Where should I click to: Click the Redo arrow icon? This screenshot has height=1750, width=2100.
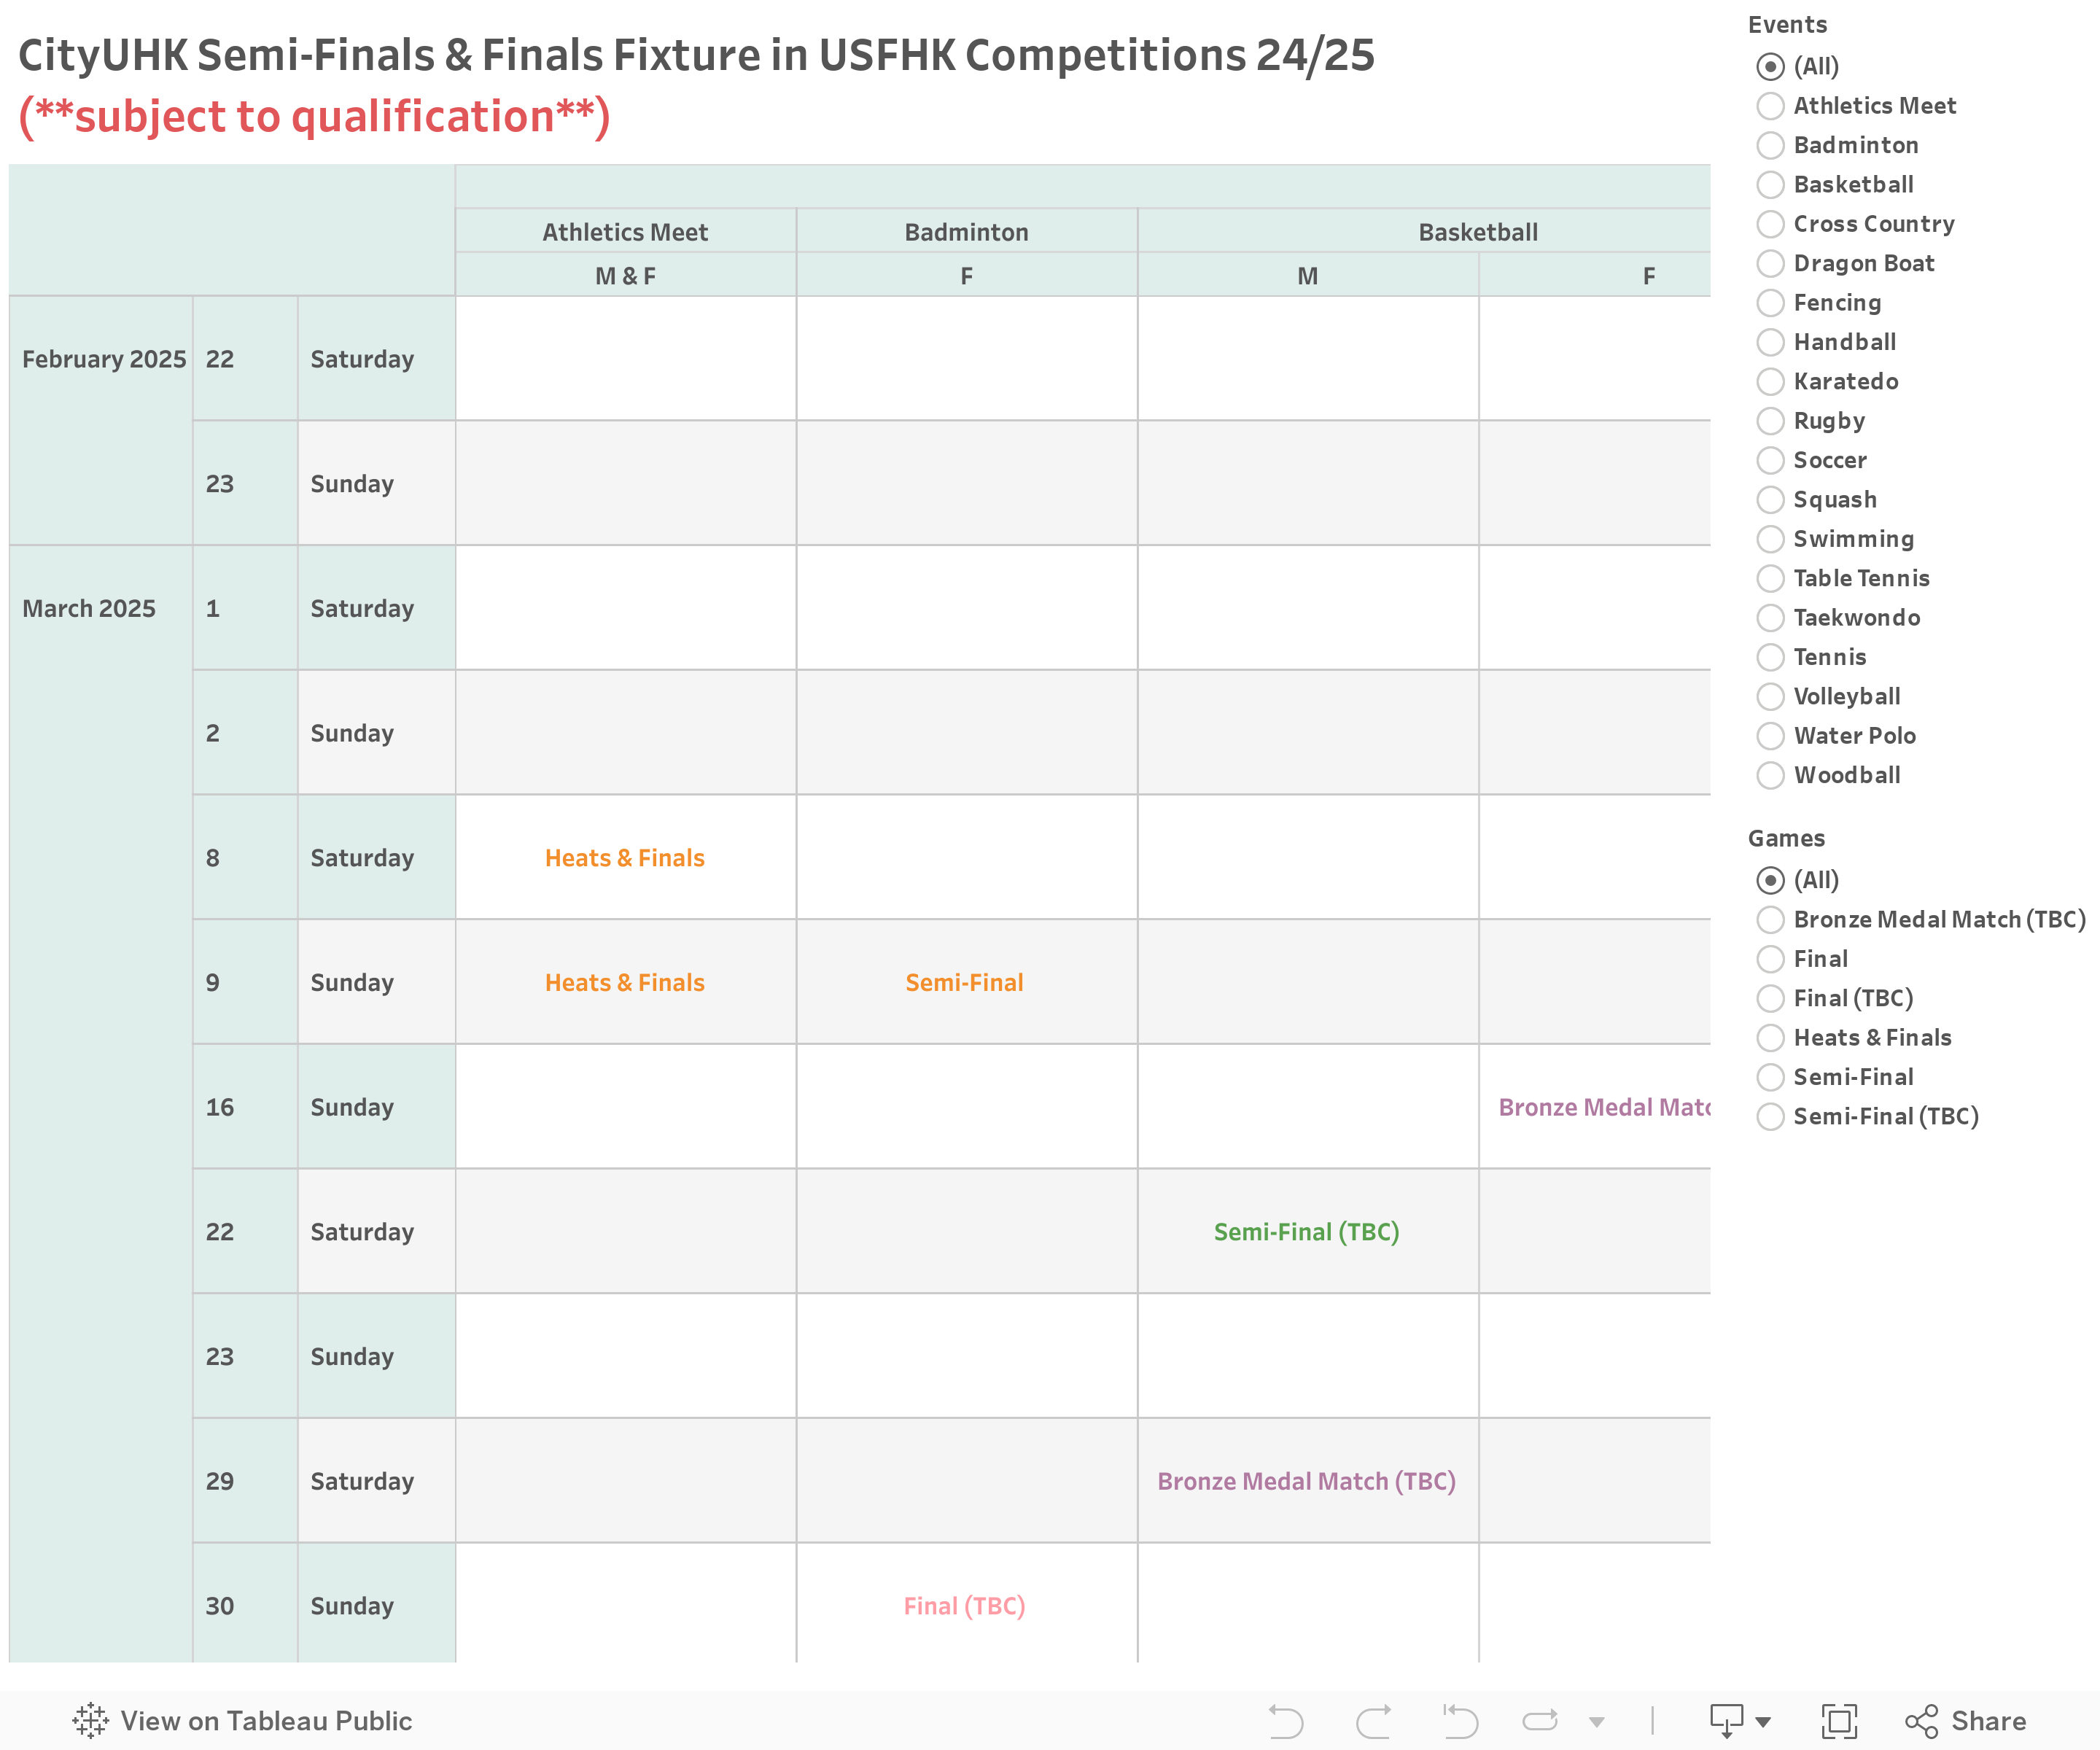coord(1374,1721)
